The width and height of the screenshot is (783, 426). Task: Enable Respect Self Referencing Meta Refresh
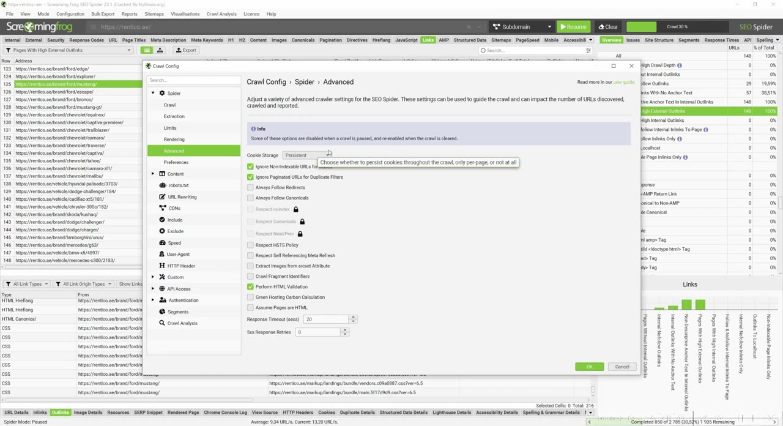[250, 255]
